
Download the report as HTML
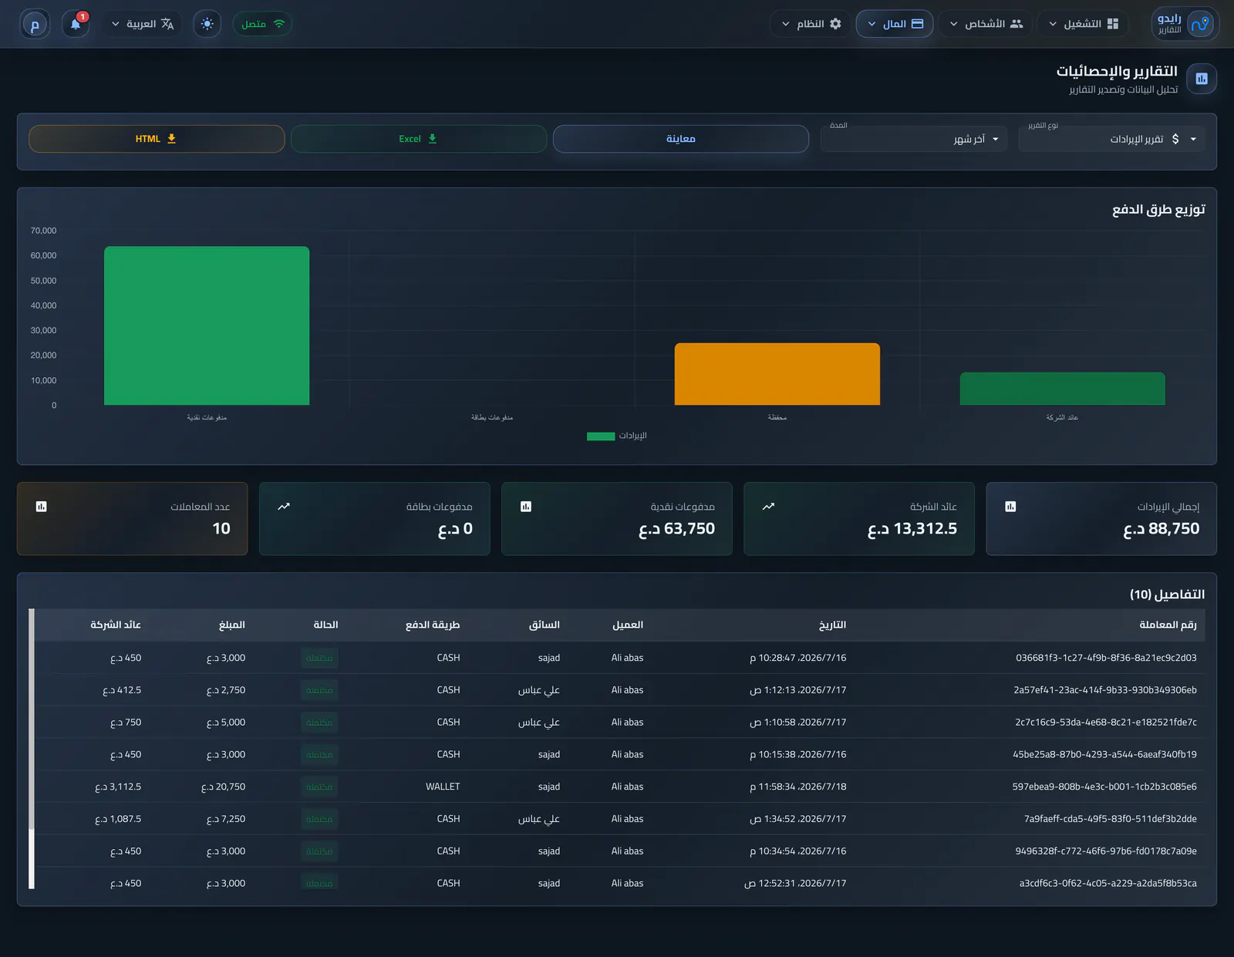(x=157, y=139)
